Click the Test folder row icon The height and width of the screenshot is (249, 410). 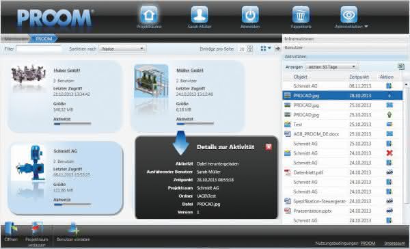288,124
